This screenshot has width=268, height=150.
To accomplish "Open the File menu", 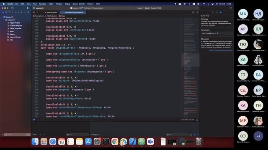I will tap(17, 4).
